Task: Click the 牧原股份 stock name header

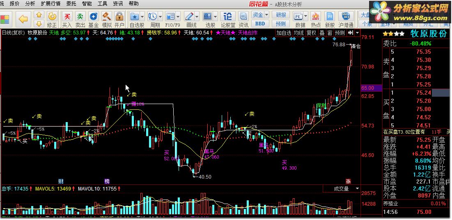Action: [x=429, y=34]
